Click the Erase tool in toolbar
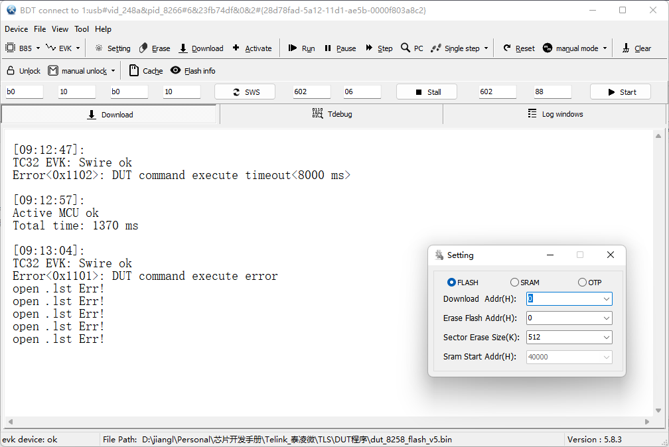Viewport: 669px width, 447px height. [x=155, y=48]
